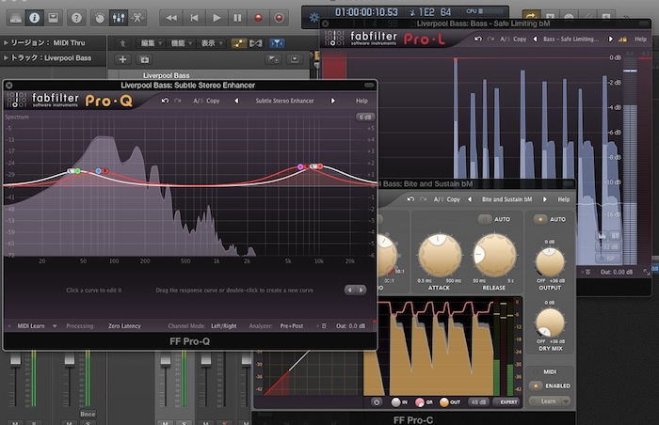Open the global tracks flag menu button
The width and height of the screenshot is (659, 425).
[x=273, y=59]
